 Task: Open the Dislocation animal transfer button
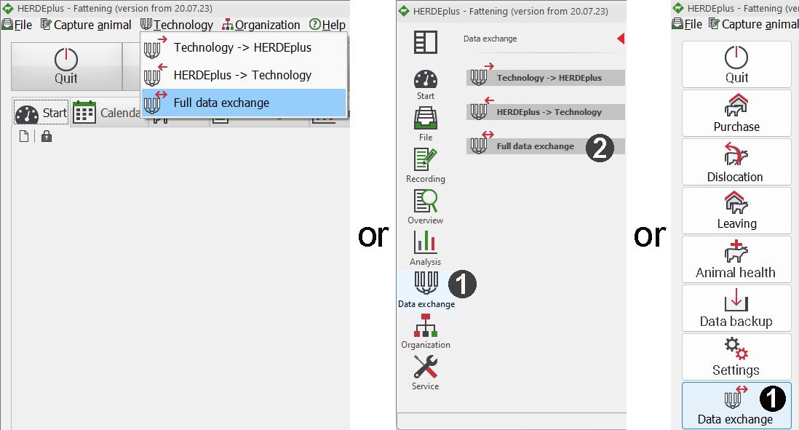(x=736, y=162)
